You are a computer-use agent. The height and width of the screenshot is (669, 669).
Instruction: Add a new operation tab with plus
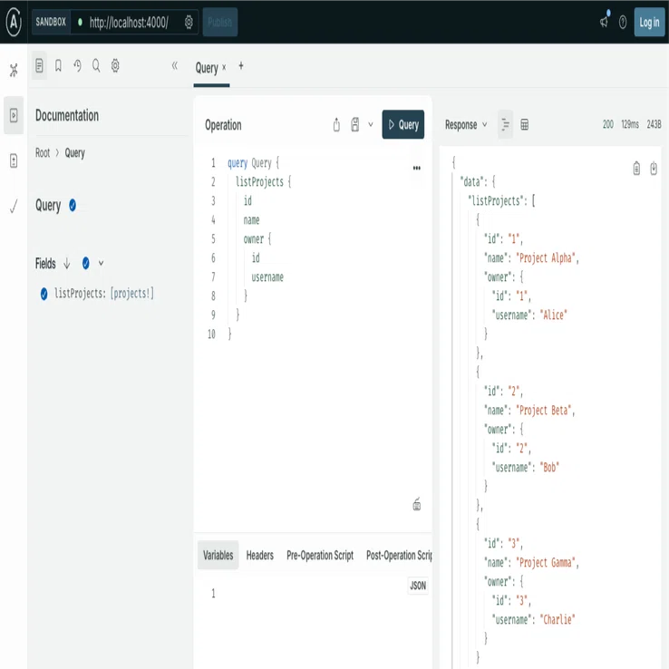241,65
